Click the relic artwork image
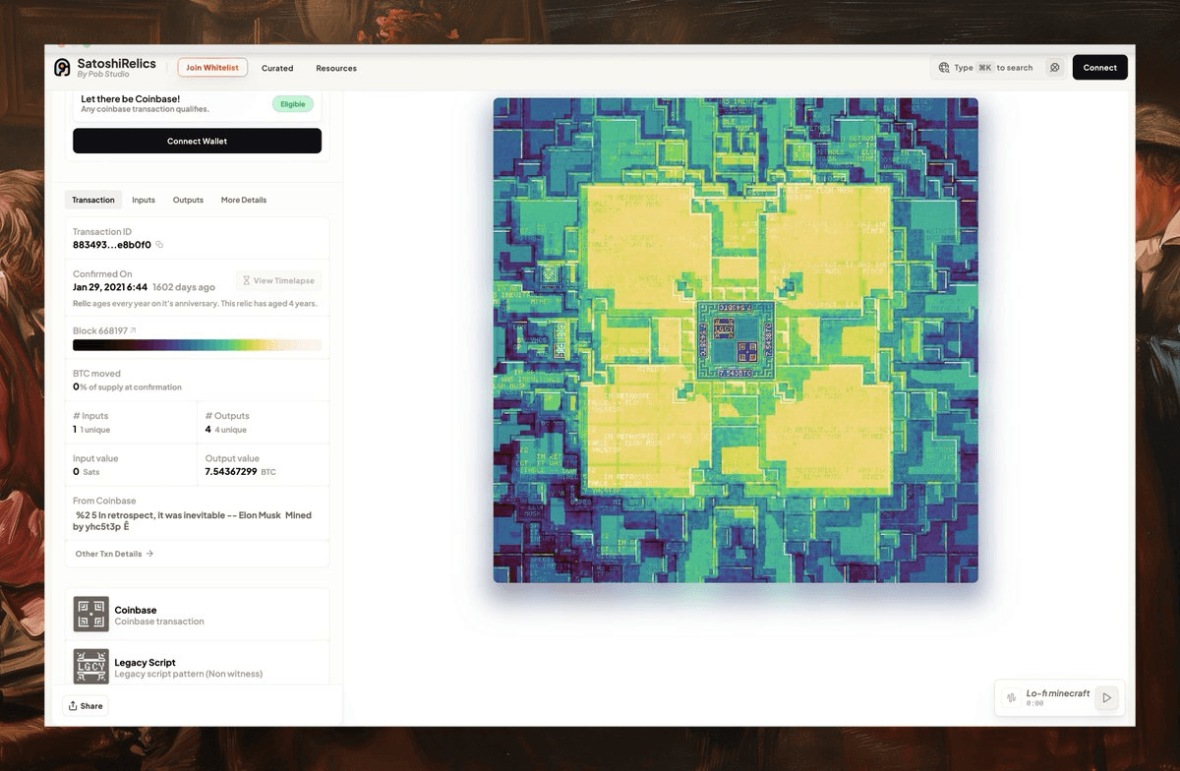 click(x=736, y=340)
